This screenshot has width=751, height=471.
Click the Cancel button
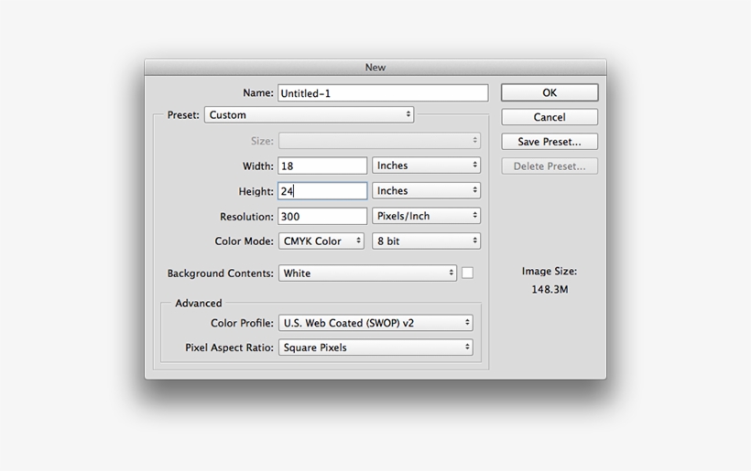tap(550, 117)
